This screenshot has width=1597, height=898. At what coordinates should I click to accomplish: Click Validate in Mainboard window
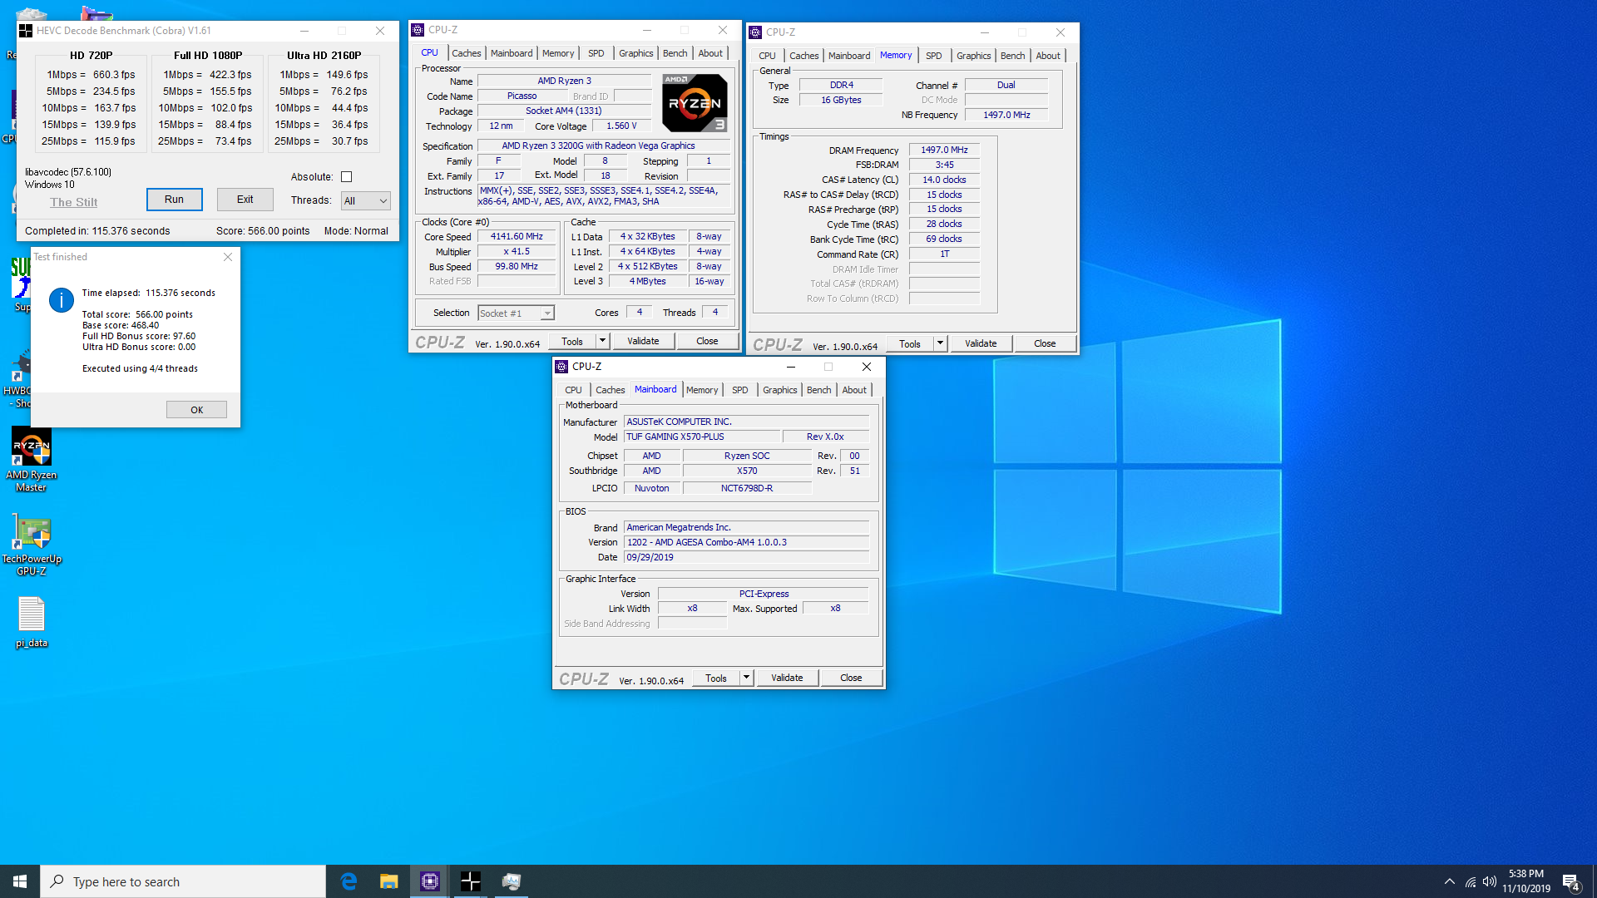[x=787, y=678]
